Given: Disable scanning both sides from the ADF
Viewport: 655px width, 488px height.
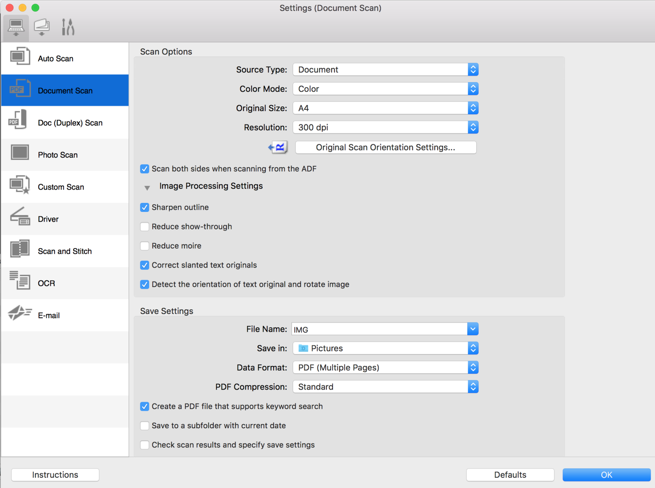Looking at the screenshot, I should tap(145, 169).
